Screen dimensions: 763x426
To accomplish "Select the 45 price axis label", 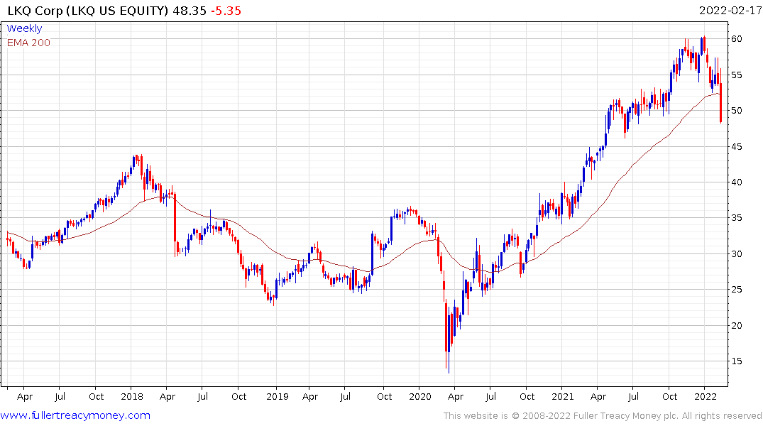I will (737, 146).
